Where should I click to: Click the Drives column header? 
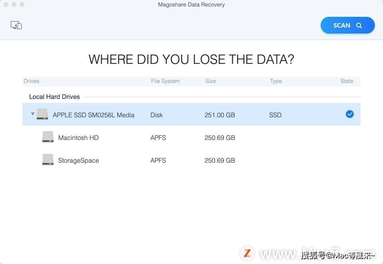(x=32, y=81)
